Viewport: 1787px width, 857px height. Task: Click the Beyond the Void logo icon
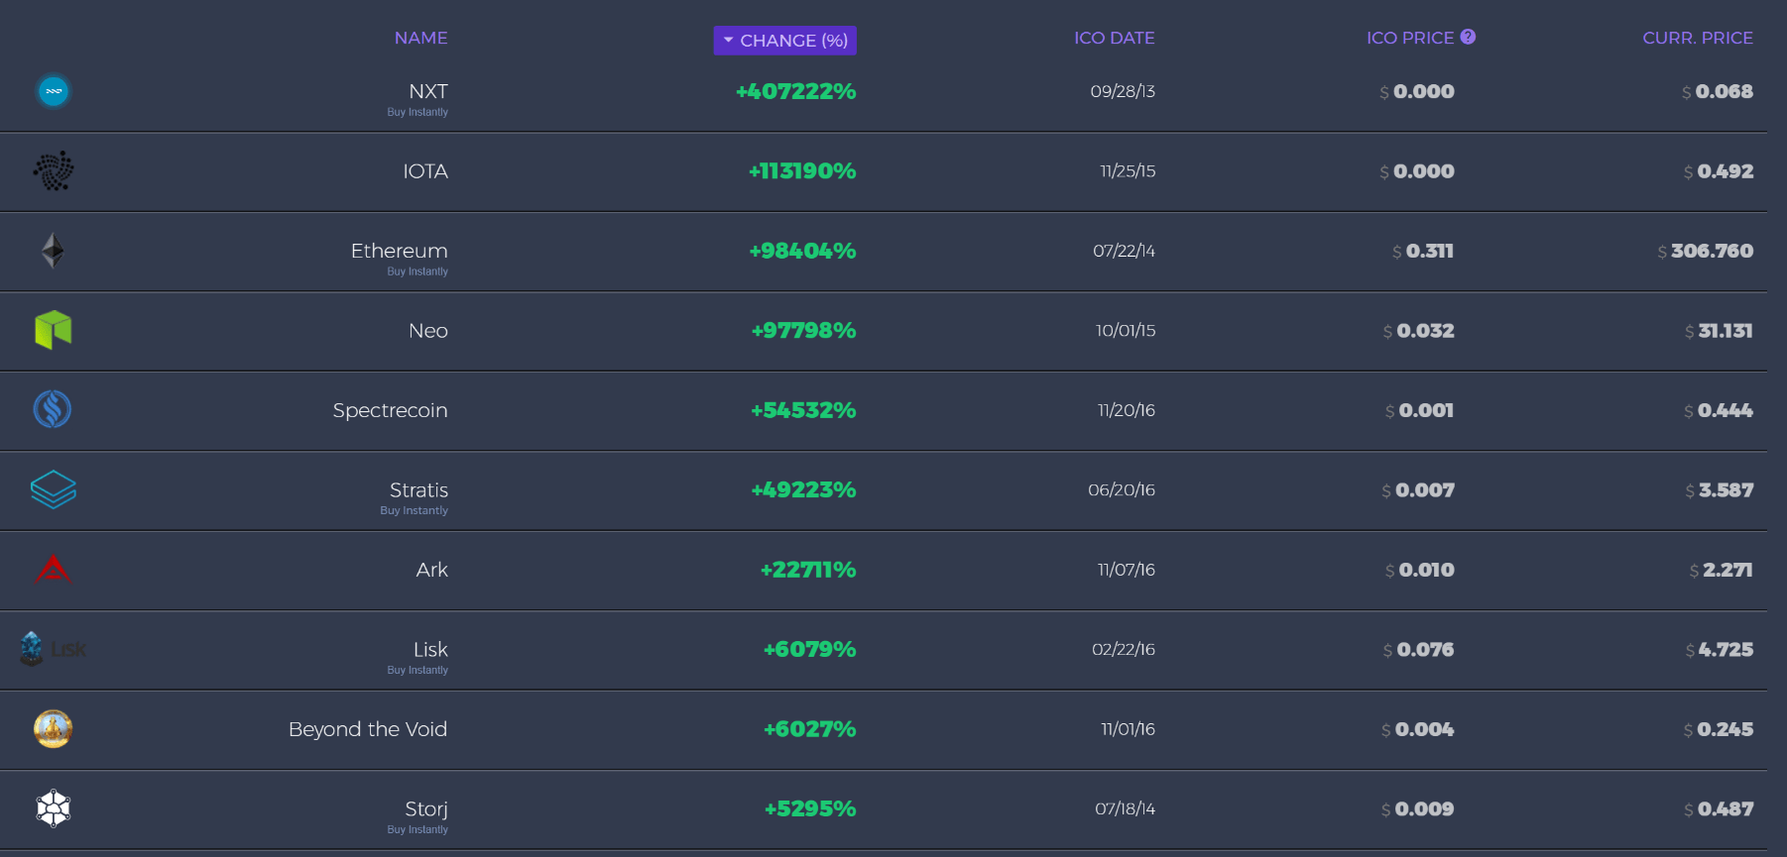[x=54, y=729]
